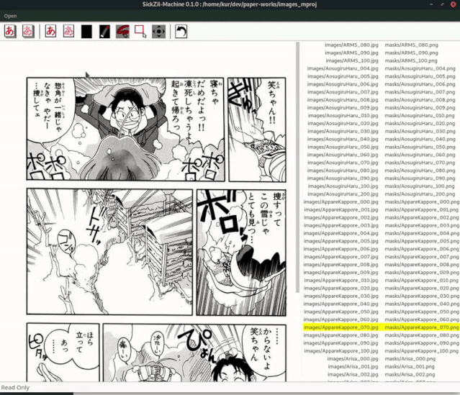
Task: Select masks/AosugiruHaru_006.png entry
Action: (420, 84)
